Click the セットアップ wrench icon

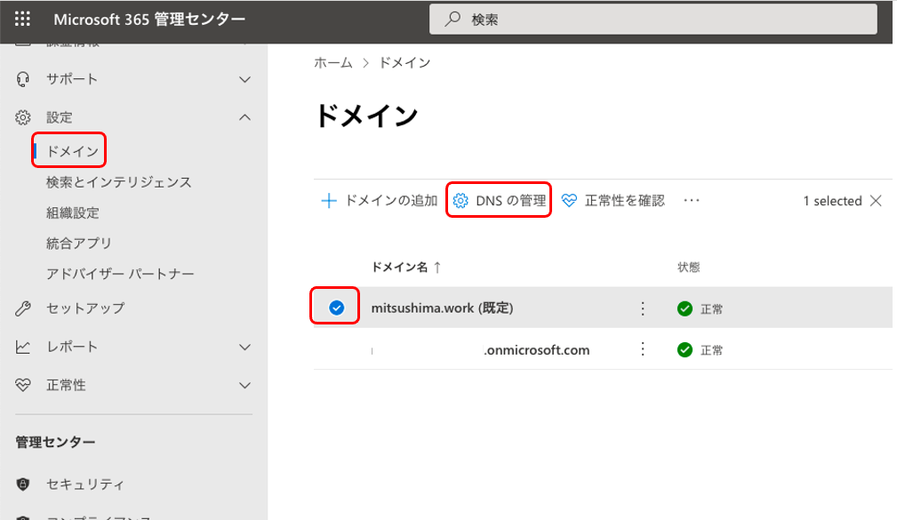click(23, 308)
